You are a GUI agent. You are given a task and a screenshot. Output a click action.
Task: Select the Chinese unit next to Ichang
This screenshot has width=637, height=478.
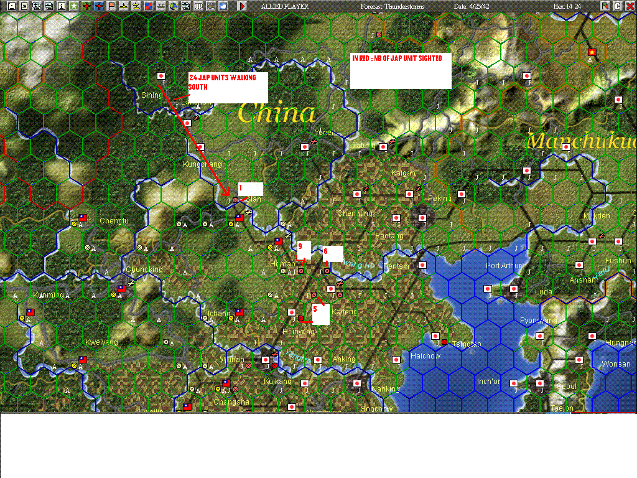[x=239, y=312]
